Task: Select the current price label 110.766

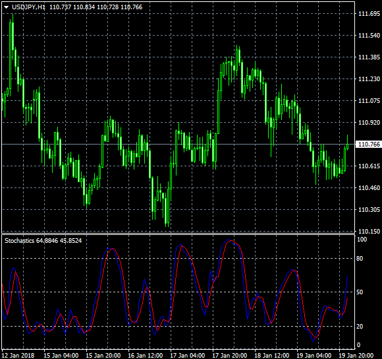Action: 369,145
